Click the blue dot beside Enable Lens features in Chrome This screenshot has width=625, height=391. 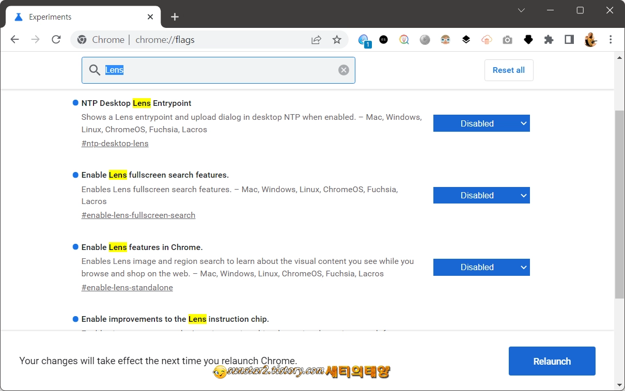(x=75, y=247)
